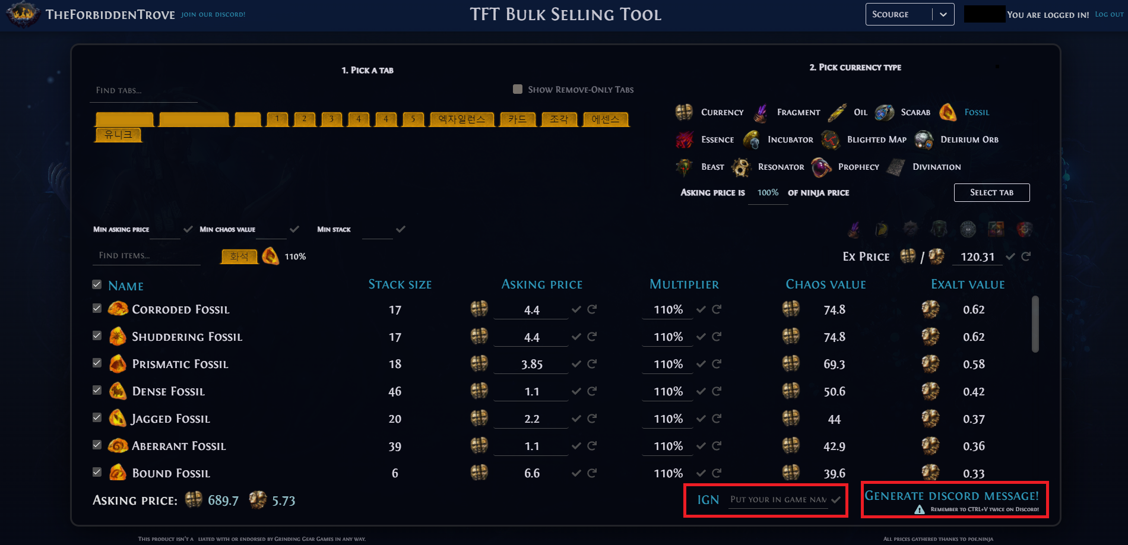Open Join Our Discord link
This screenshot has width=1128, height=545.
coord(213,14)
